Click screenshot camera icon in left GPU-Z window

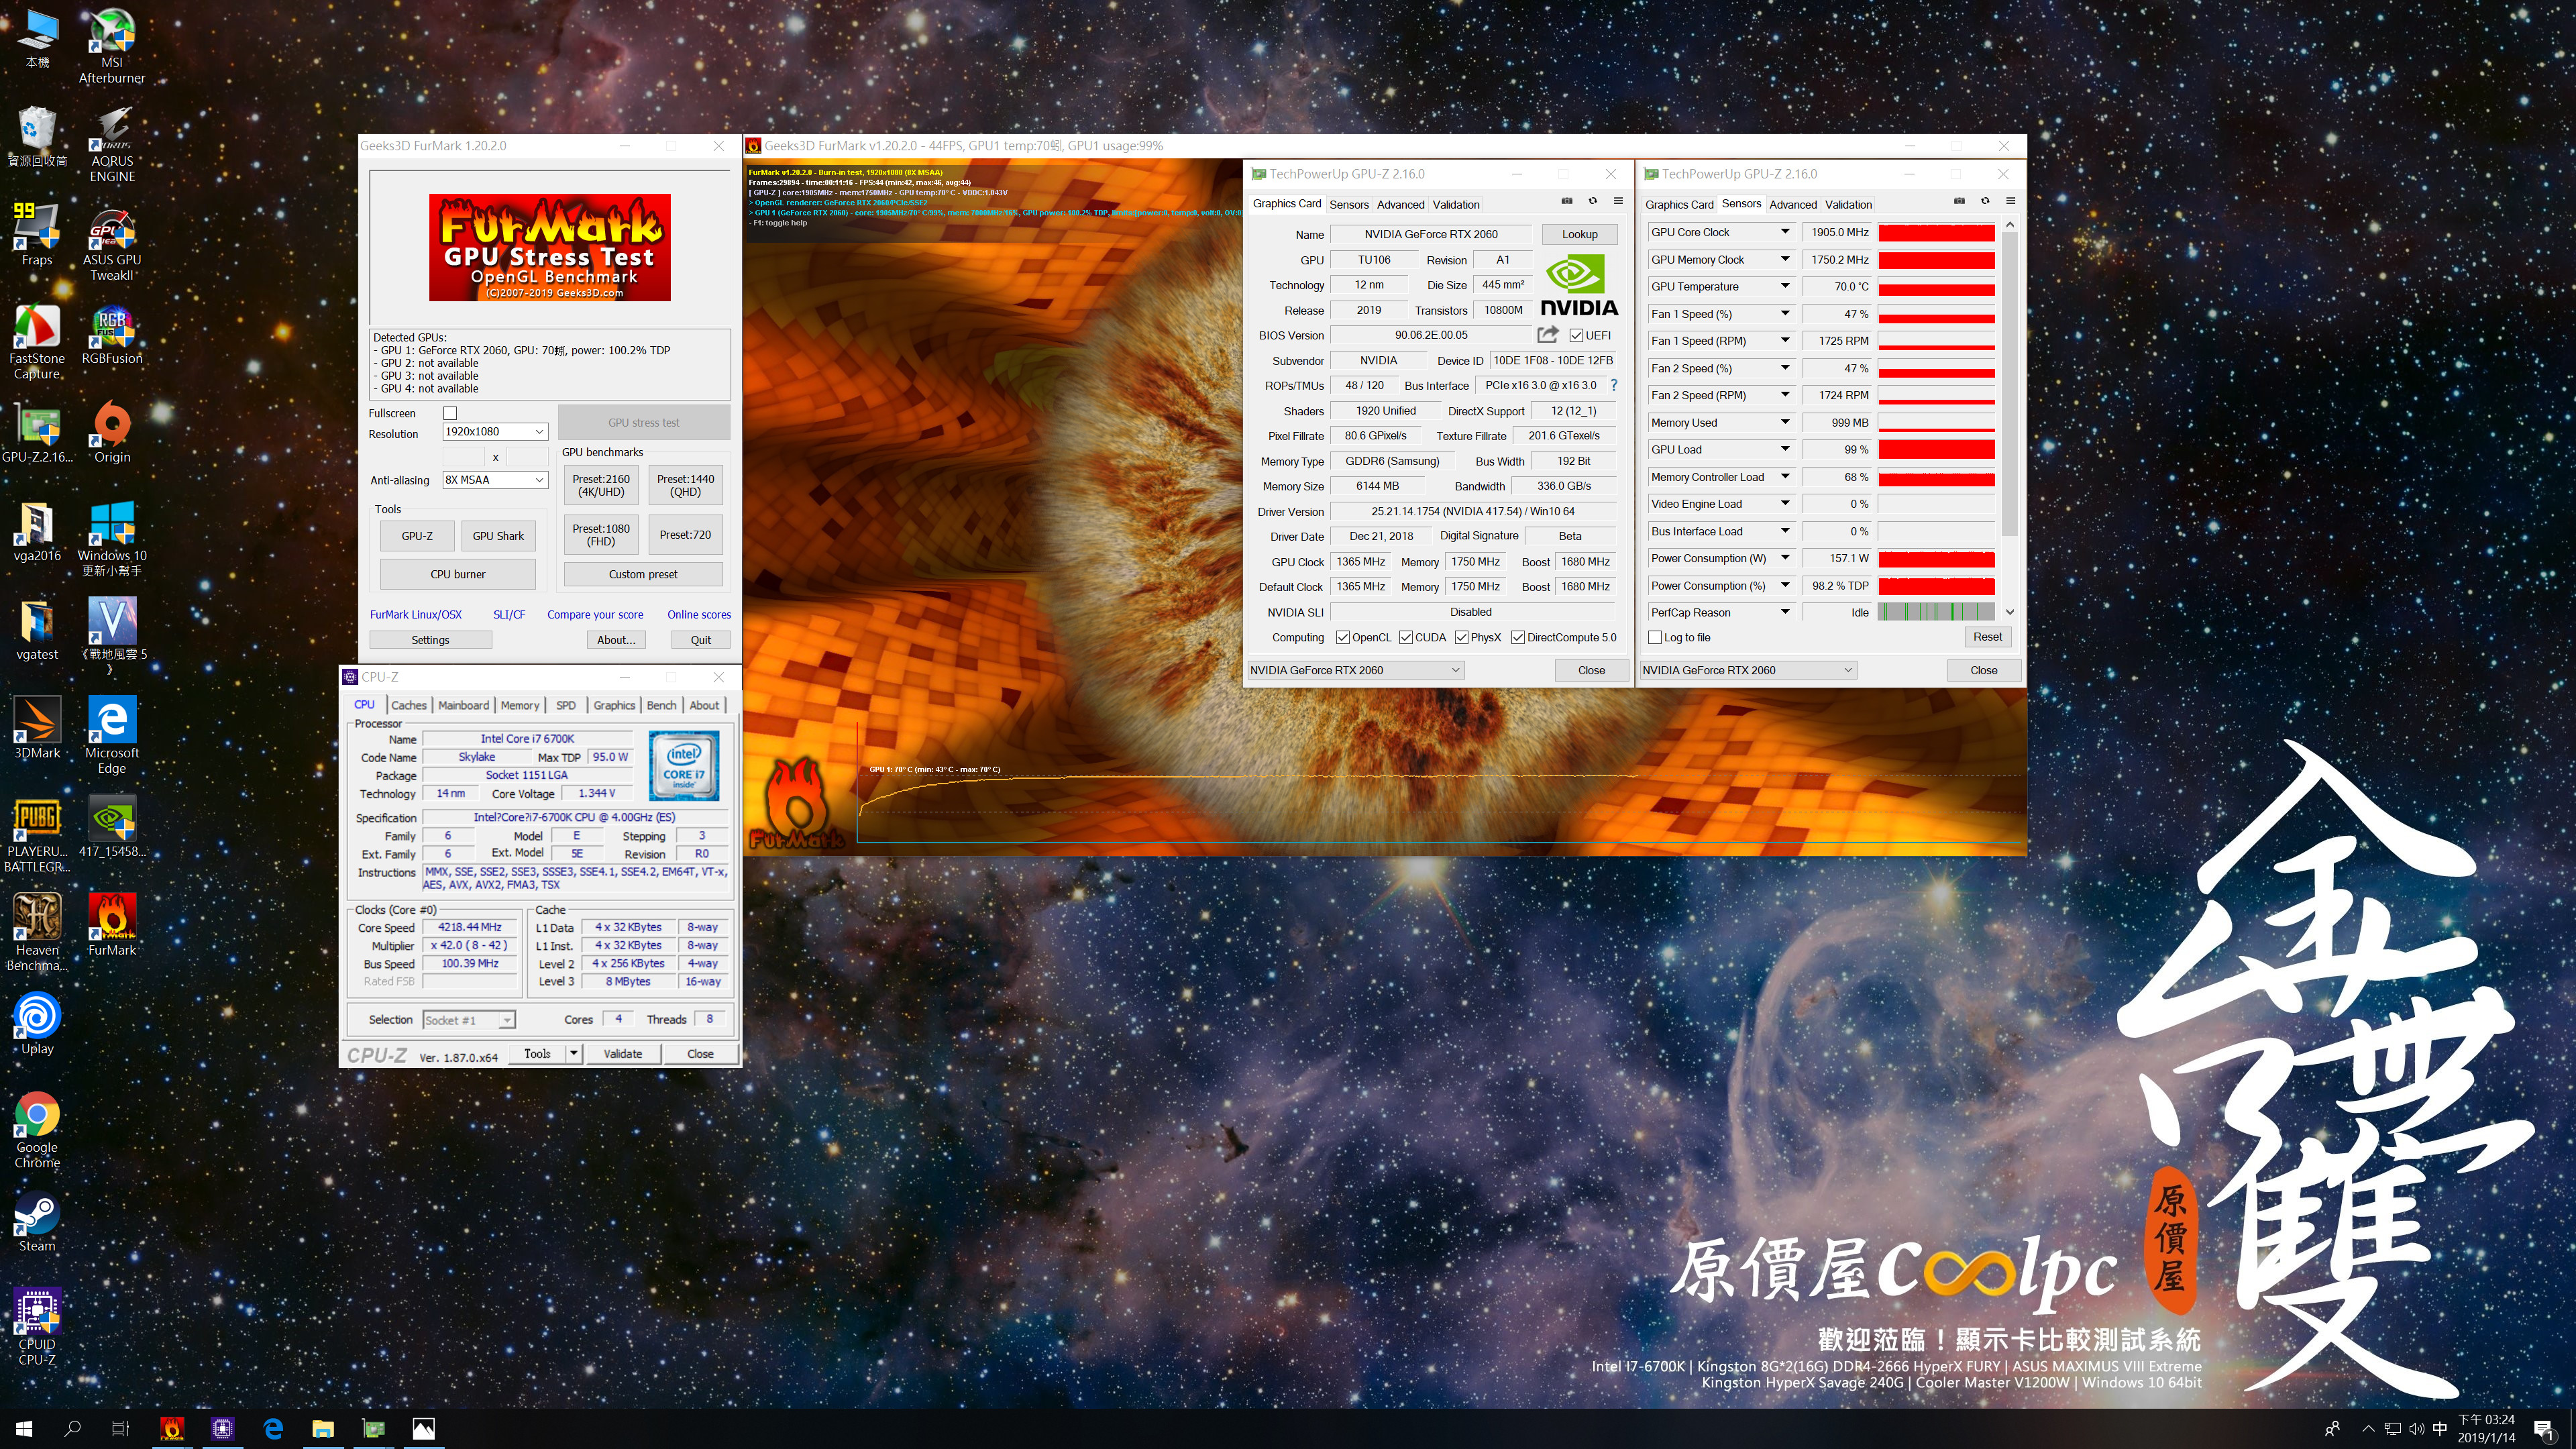click(1567, 201)
